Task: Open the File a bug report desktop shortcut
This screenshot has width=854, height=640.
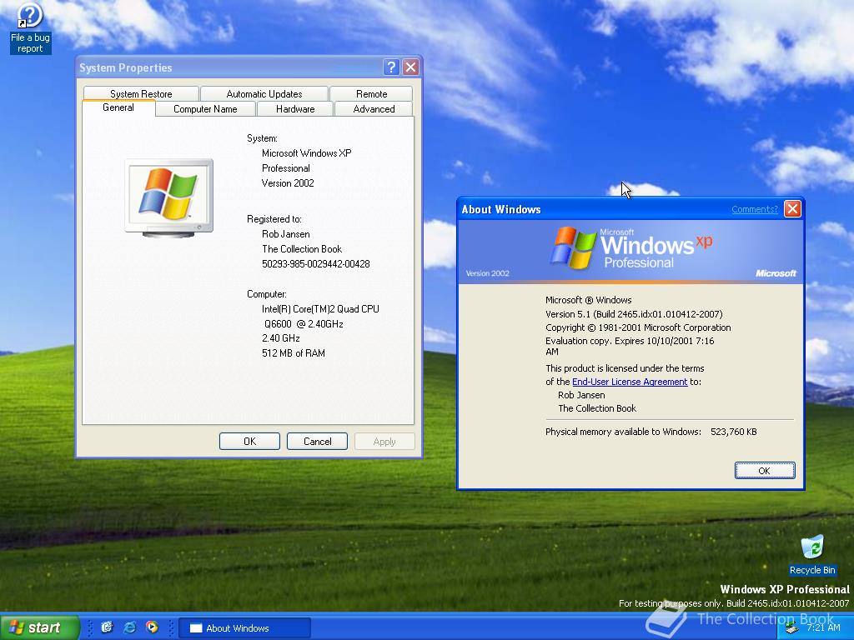Action: coord(30,28)
